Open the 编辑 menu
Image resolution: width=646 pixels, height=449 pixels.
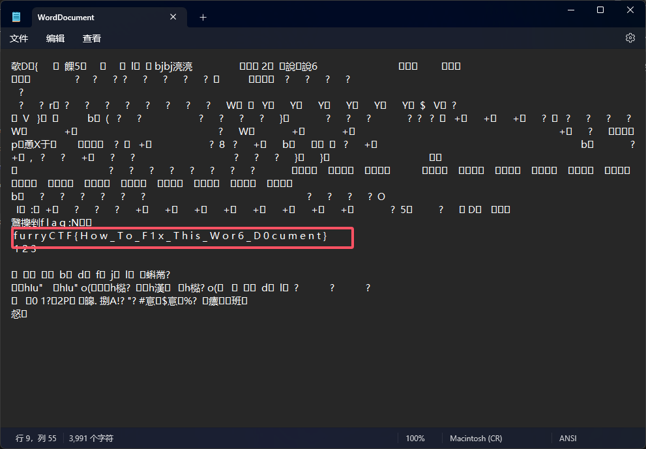[55, 38]
